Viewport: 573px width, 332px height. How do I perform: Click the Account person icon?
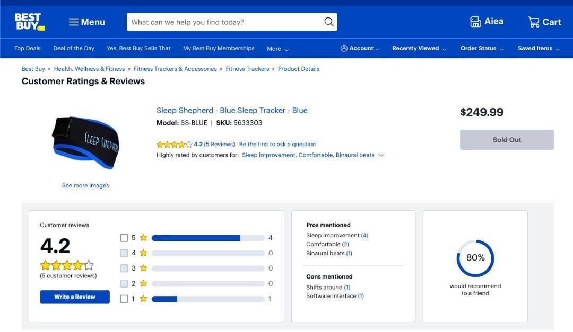coord(344,49)
